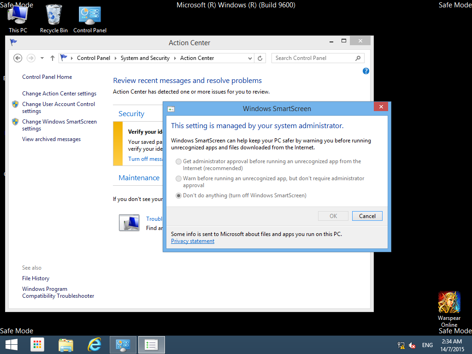The height and width of the screenshot is (354, 472).
Task: Open Warspear Online desktop shortcut
Action: [x=449, y=309]
